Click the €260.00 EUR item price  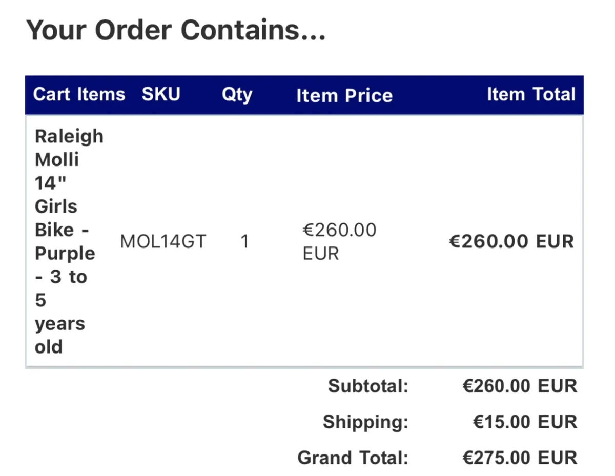339,241
